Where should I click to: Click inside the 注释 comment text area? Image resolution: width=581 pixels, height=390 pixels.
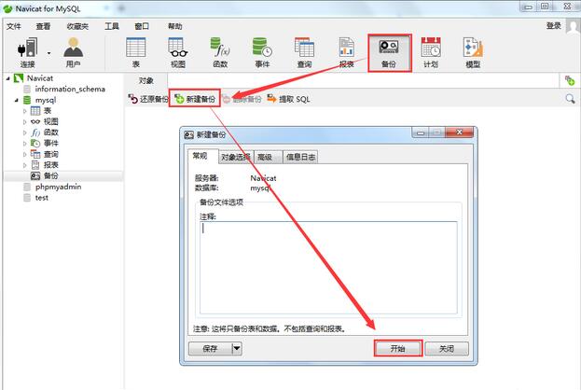(x=328, y=268)
